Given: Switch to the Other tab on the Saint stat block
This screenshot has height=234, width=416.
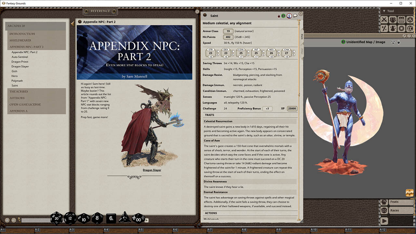Looking at the screenshot, I should (302, 52).
